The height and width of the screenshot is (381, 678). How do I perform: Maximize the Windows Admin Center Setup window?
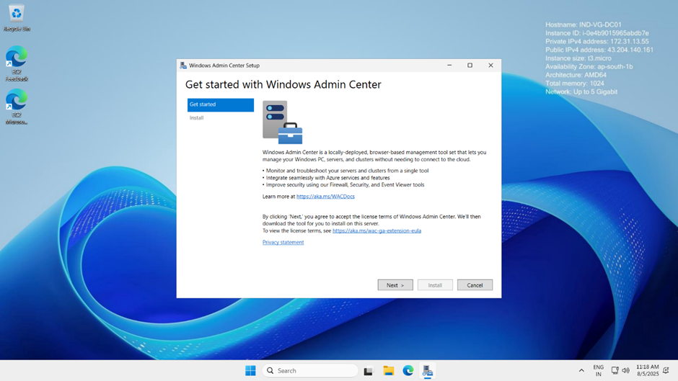(470, 66)
